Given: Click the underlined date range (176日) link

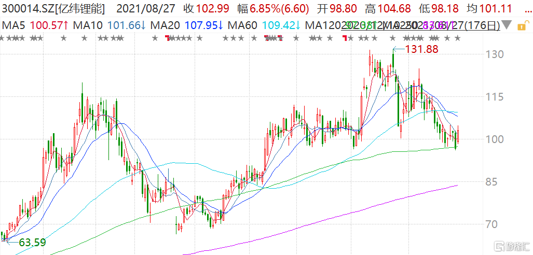Looking at the screenshot, I should point(420,25).
